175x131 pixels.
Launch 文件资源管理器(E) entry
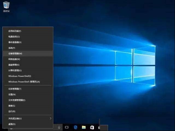tap(28, 100)
